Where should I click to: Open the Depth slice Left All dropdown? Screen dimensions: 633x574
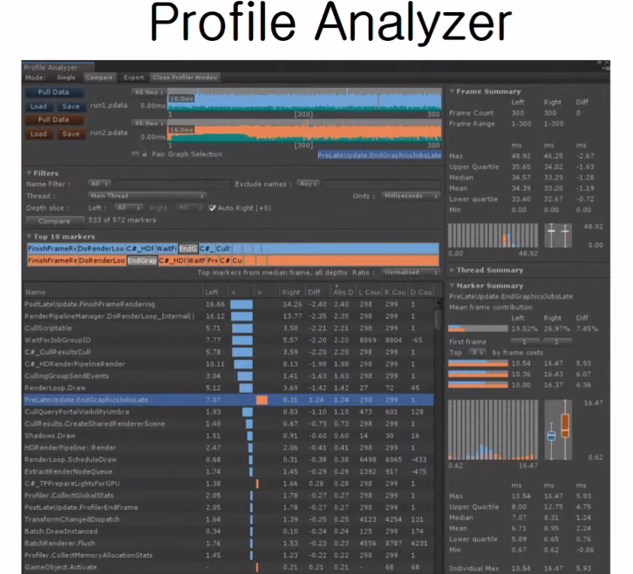pos(128,207)
